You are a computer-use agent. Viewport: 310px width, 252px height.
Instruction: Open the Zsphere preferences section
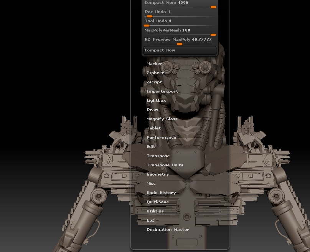pos(155,73)
